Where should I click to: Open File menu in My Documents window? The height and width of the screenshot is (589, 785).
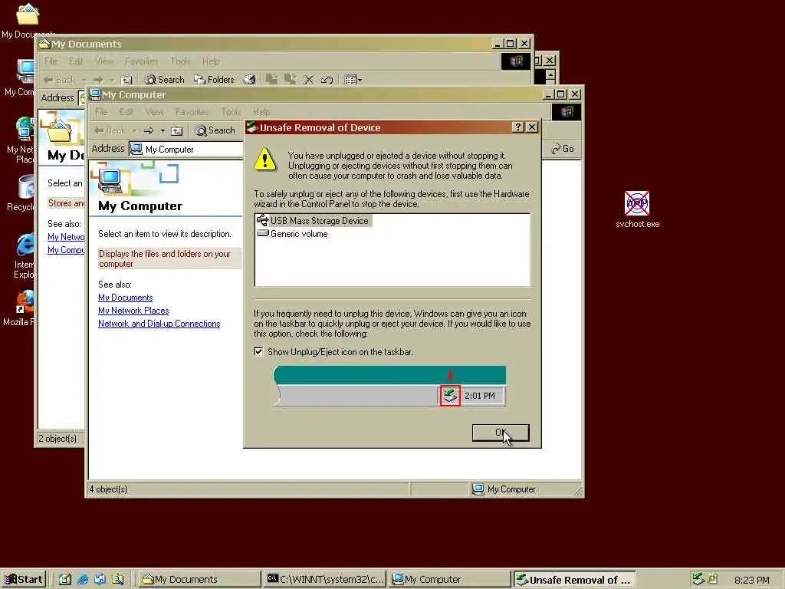tap(51, 61)
